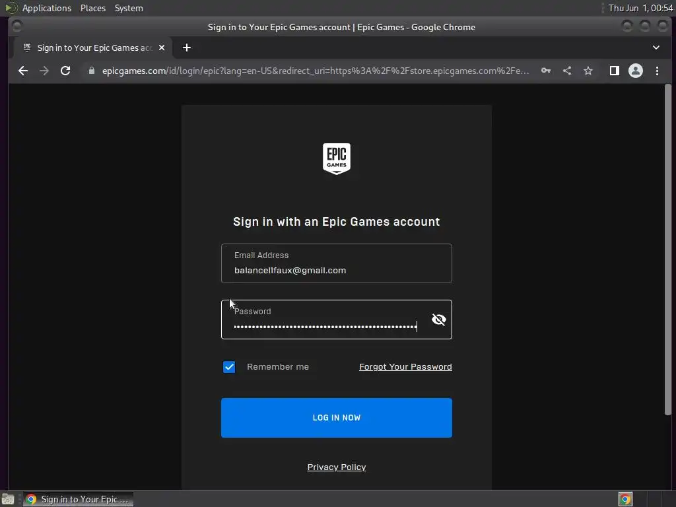Share this page using share icon
Screen dimensions: 676x507
pyautogui.click(x=567, y=71)
